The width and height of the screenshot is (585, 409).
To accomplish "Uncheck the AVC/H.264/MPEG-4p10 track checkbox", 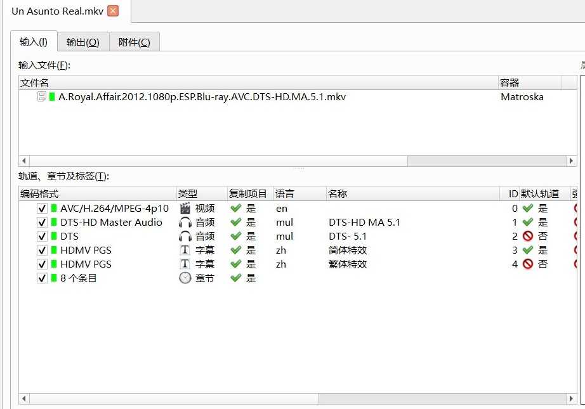I will (x=42, y=209).
